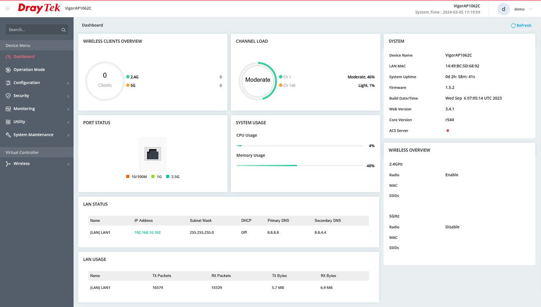Toggle the hamburger menu icon
This screenshot has height=307, width=541.
8,9
